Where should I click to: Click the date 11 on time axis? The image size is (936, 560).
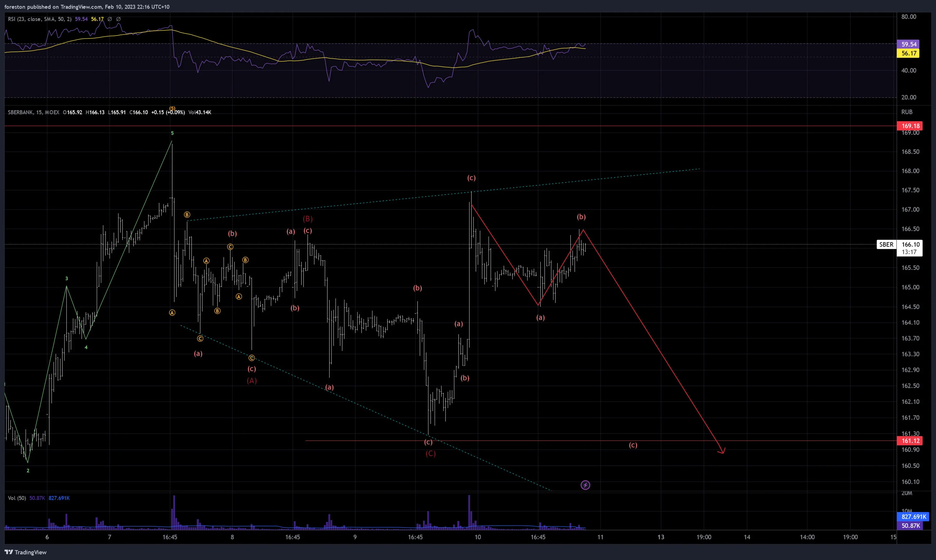(600, 537)
